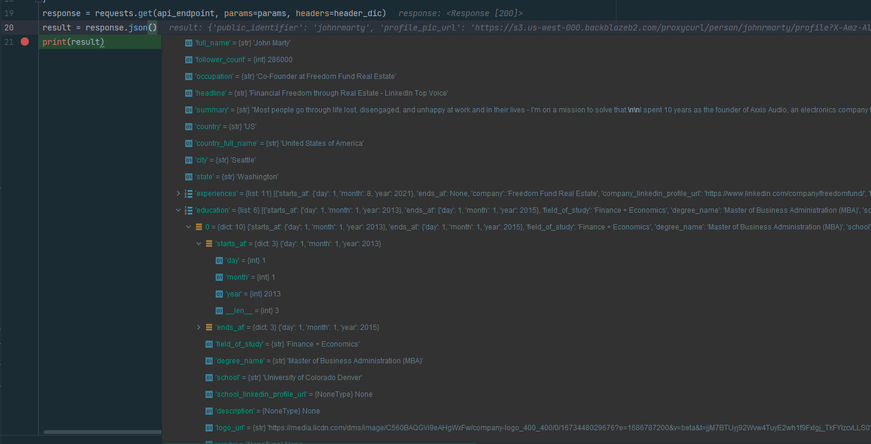Click the 'summary' variable type icon
871x444 pixels.
click(189, 110)
